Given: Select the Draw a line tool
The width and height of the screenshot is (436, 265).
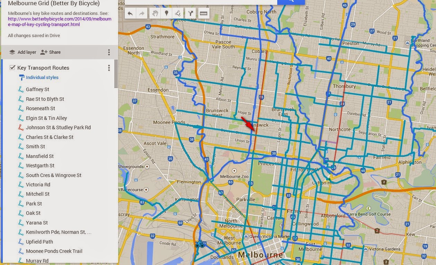Looking at the screenshot, I should pos(177,14).
